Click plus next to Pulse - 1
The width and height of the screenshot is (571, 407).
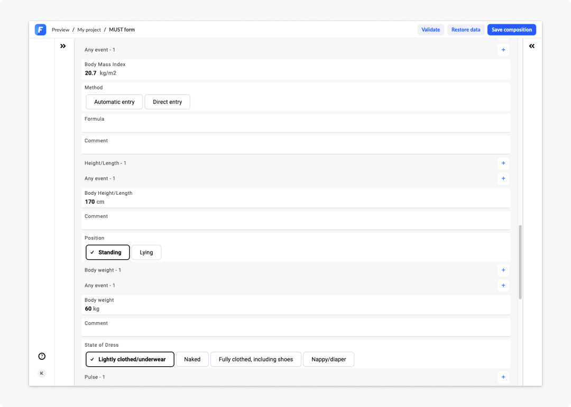coord(503,377)
